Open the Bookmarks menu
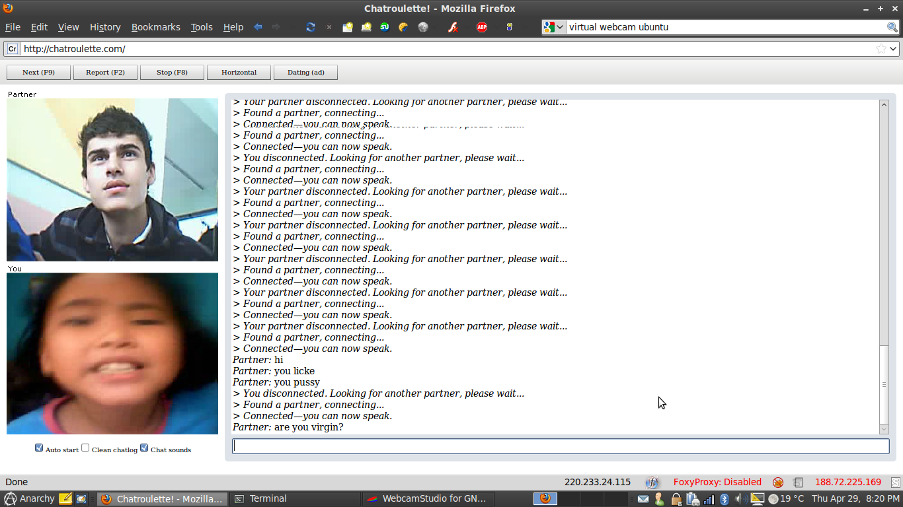This screenshot has height=507, width=903. (x=155, y=27)
